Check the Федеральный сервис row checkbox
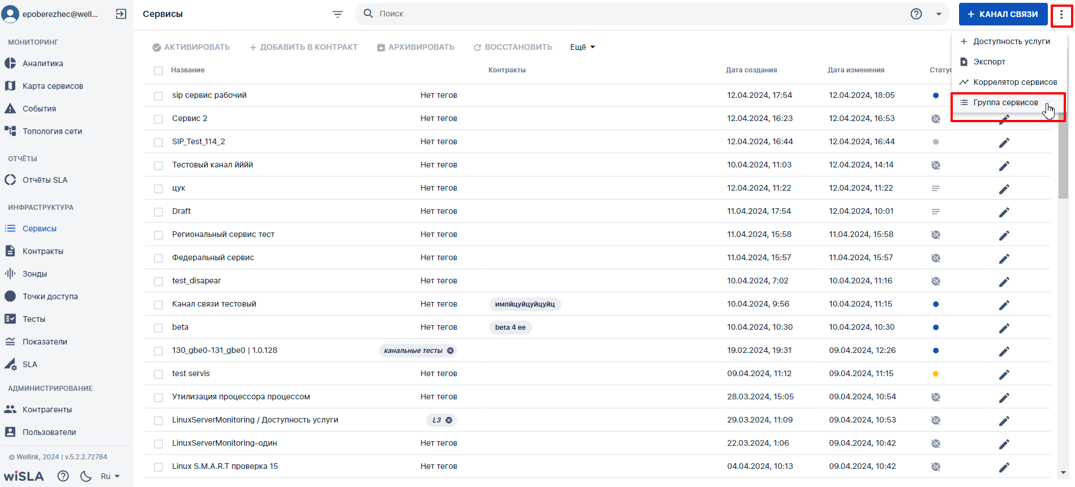Image resolution: width=1075 pixels, height=487 pixels. 158,258
